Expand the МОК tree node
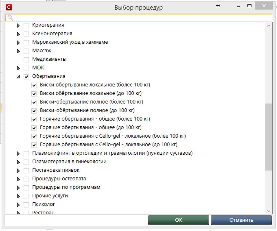Image resolution: width=277 pixels, height=231 pixels. pos(18,68)
